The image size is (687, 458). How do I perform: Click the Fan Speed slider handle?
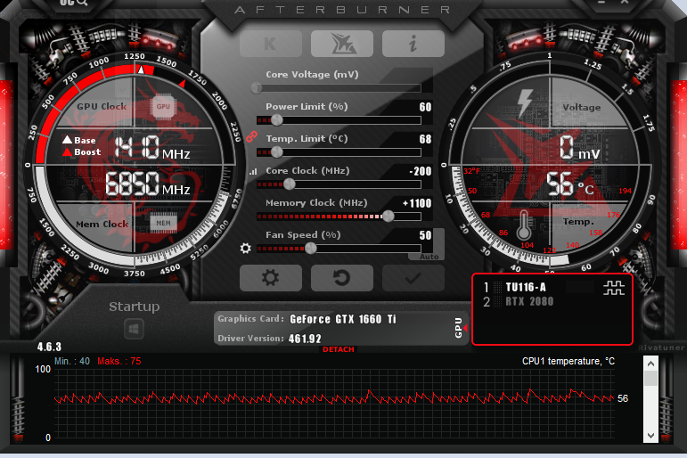[311, 249]
